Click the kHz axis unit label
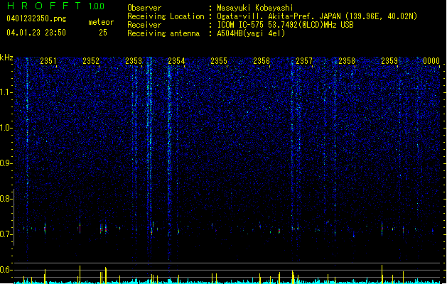447x284 pixels. coord(6,58)
